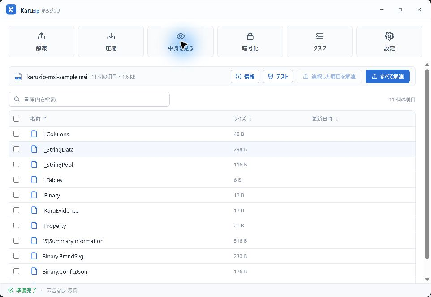This screenshot has height=297, width=431.
Task: Check the !Binary row checkbox
Action: 17,195
